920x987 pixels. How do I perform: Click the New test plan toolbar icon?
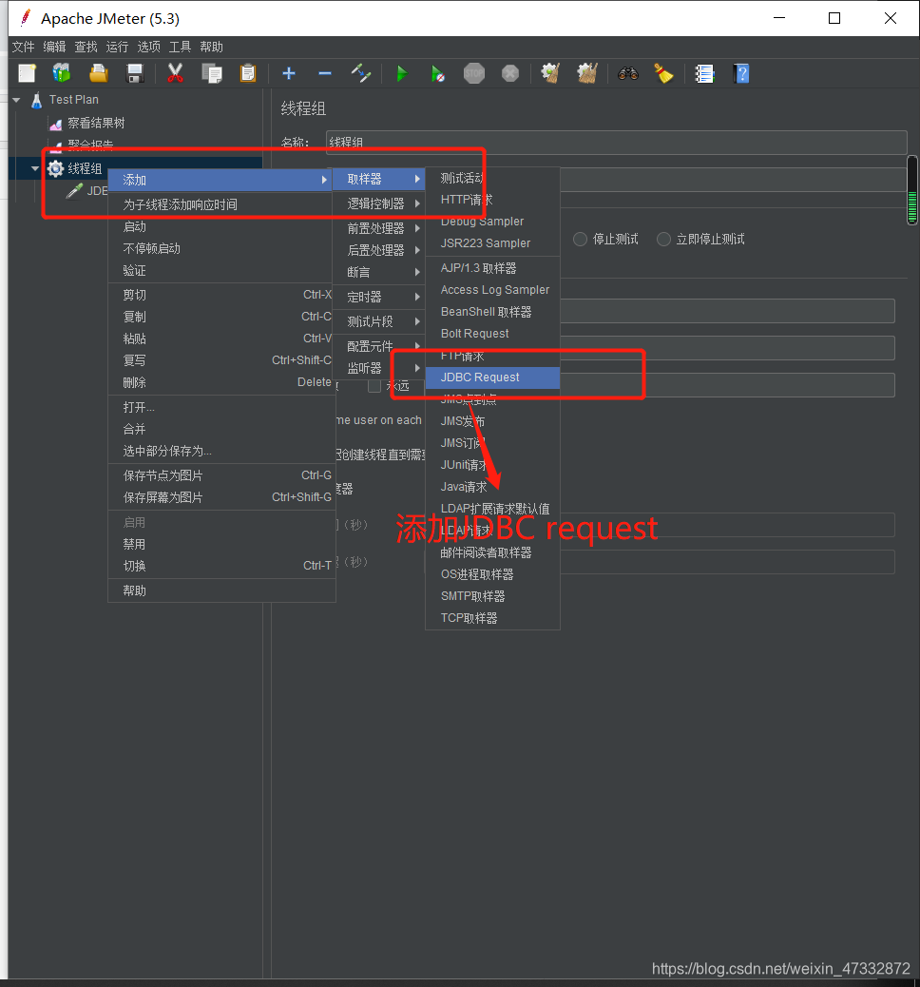click(27, 73)
